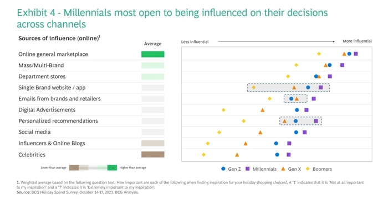
Task: Click dark green average bar for Online general marketplace
Action: pyautogui.click(x=152, y=54)
